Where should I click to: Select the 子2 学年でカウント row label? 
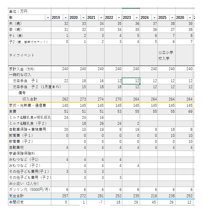click(x=29, y=42)
